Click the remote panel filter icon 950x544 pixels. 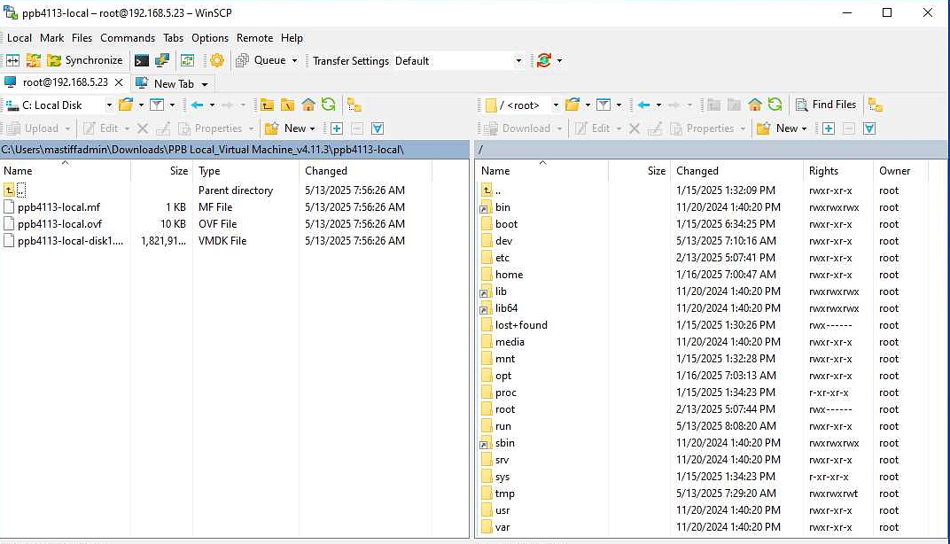pos(603,105)
